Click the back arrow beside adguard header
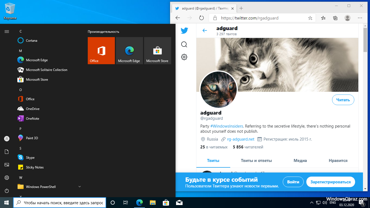Screen dimensions: 370x208 click(x=205, y=31)
